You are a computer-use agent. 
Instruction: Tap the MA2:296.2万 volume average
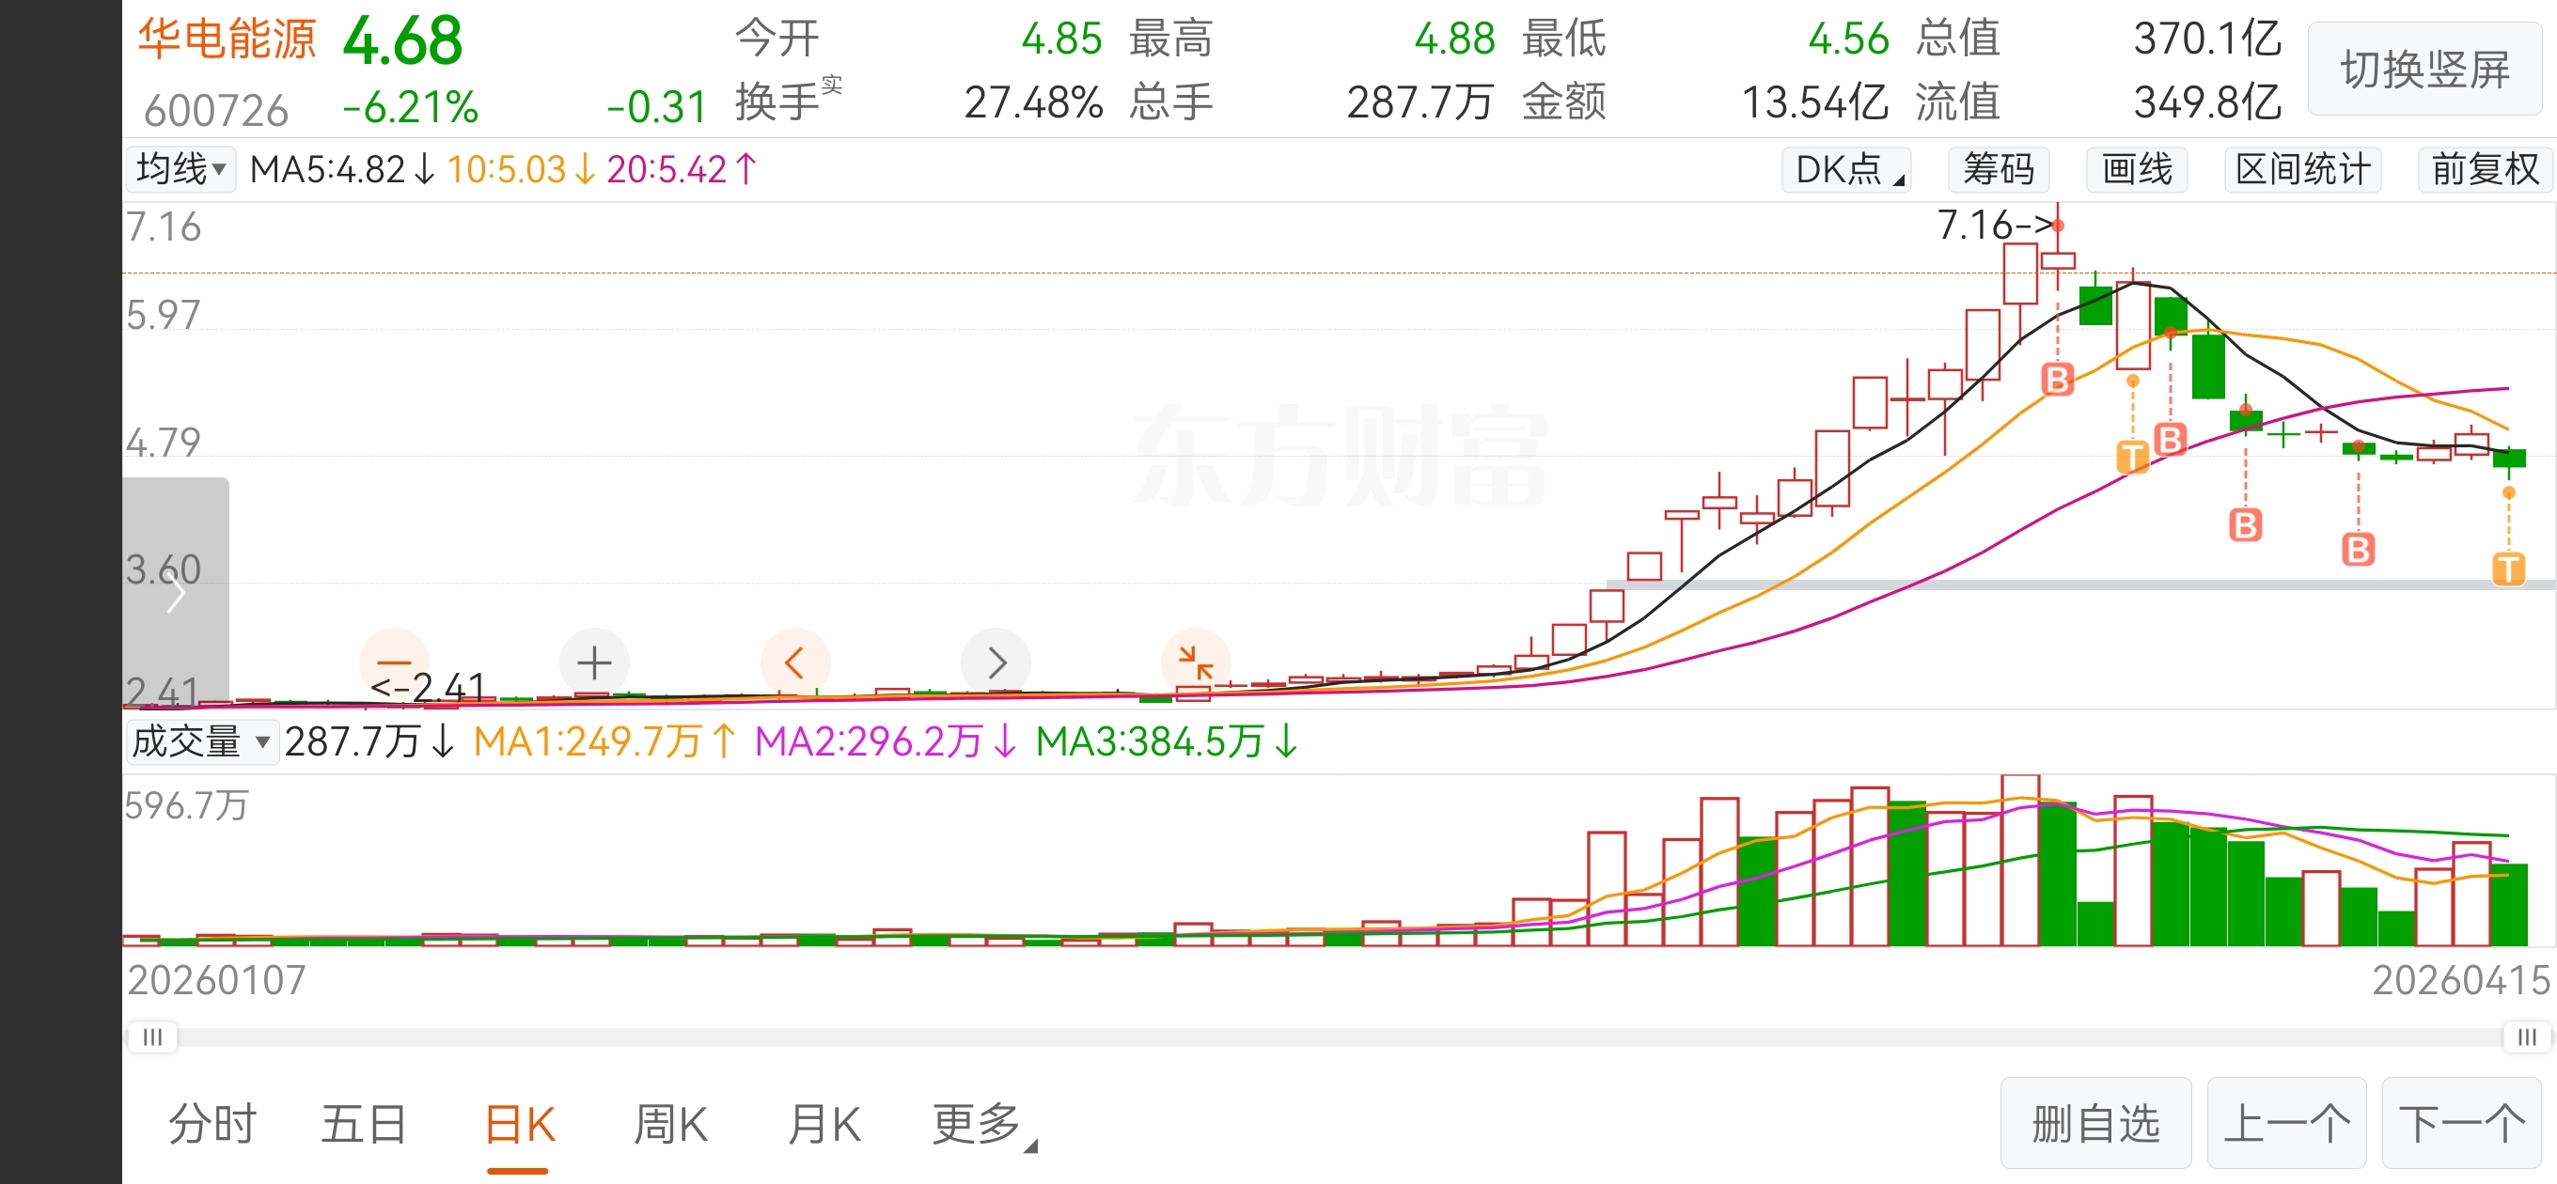pos(886,741)
